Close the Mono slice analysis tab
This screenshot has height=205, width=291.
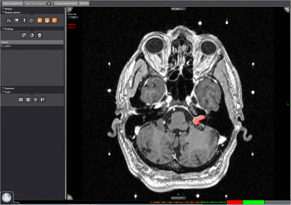49,4
